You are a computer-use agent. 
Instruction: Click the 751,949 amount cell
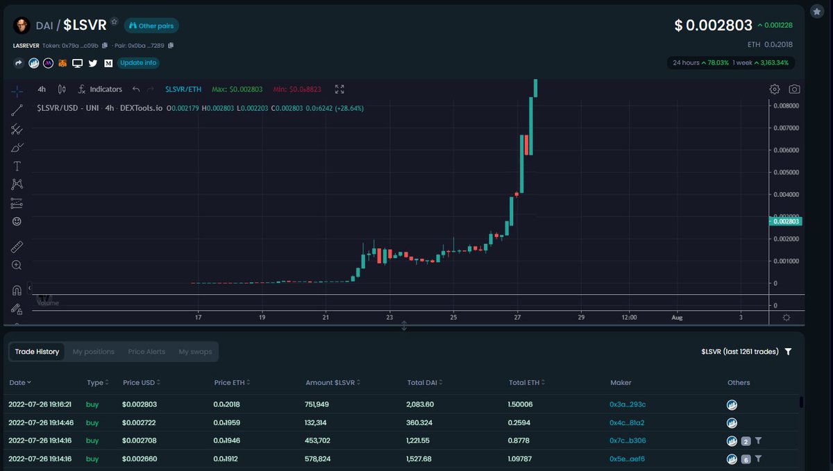click(x=317, y=404)
